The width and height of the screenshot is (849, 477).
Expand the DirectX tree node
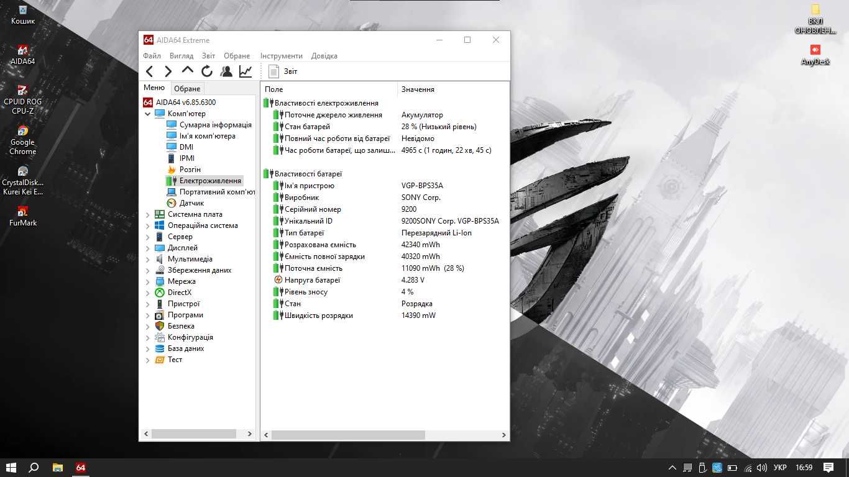148,293
